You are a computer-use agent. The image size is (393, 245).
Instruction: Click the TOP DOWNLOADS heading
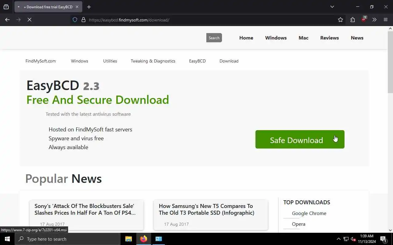coord(307,202)
